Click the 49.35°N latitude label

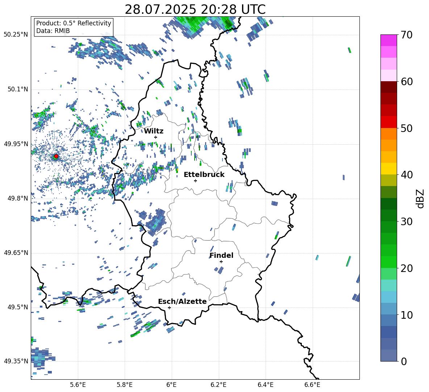pos(16,361)
